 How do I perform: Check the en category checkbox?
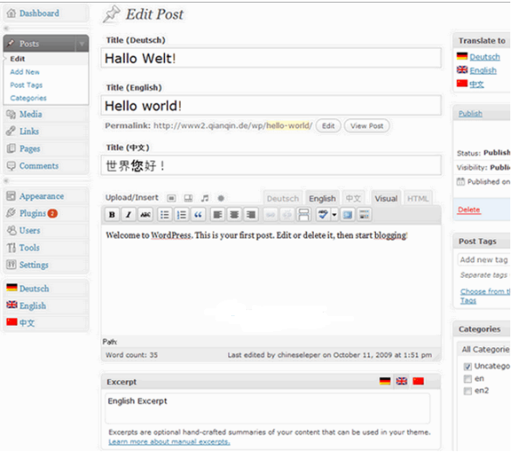pos(468,379)
